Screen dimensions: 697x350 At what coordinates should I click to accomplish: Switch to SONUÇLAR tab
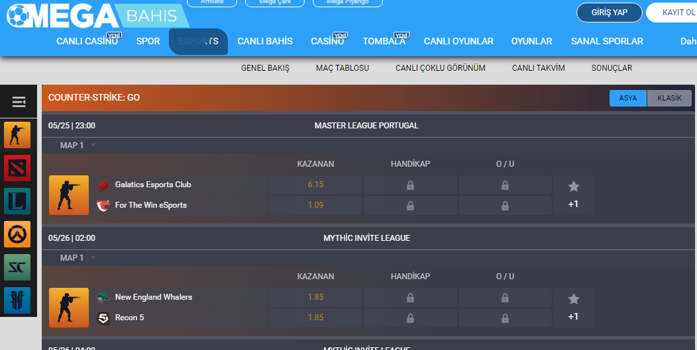click(612, 68)
